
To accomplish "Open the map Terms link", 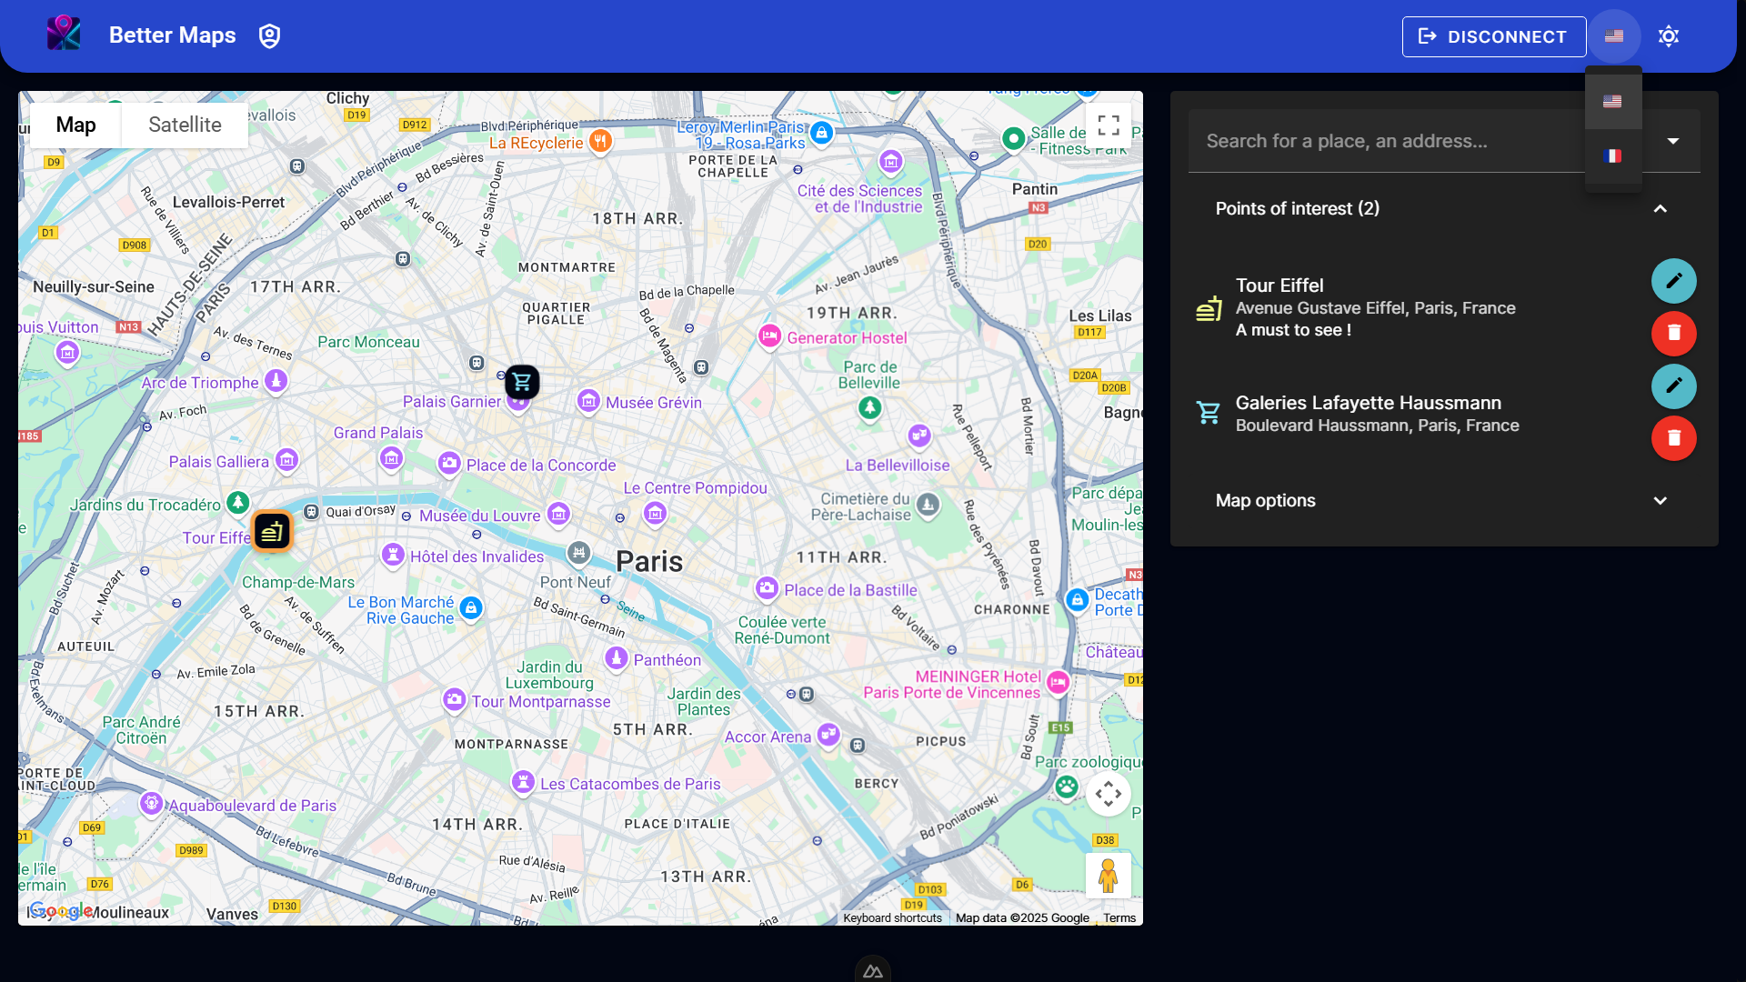I will click(x=1119, y=918).
